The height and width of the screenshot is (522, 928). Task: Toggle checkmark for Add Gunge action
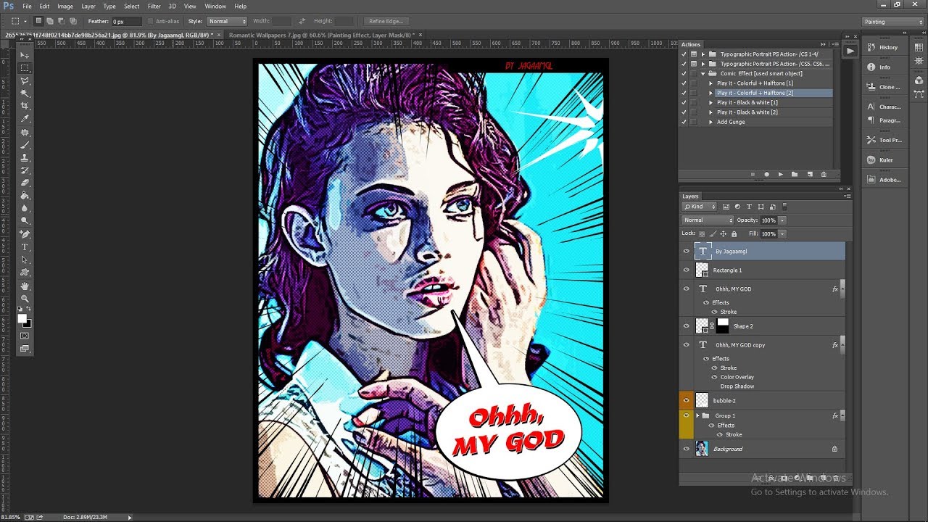tap(684, 122)
